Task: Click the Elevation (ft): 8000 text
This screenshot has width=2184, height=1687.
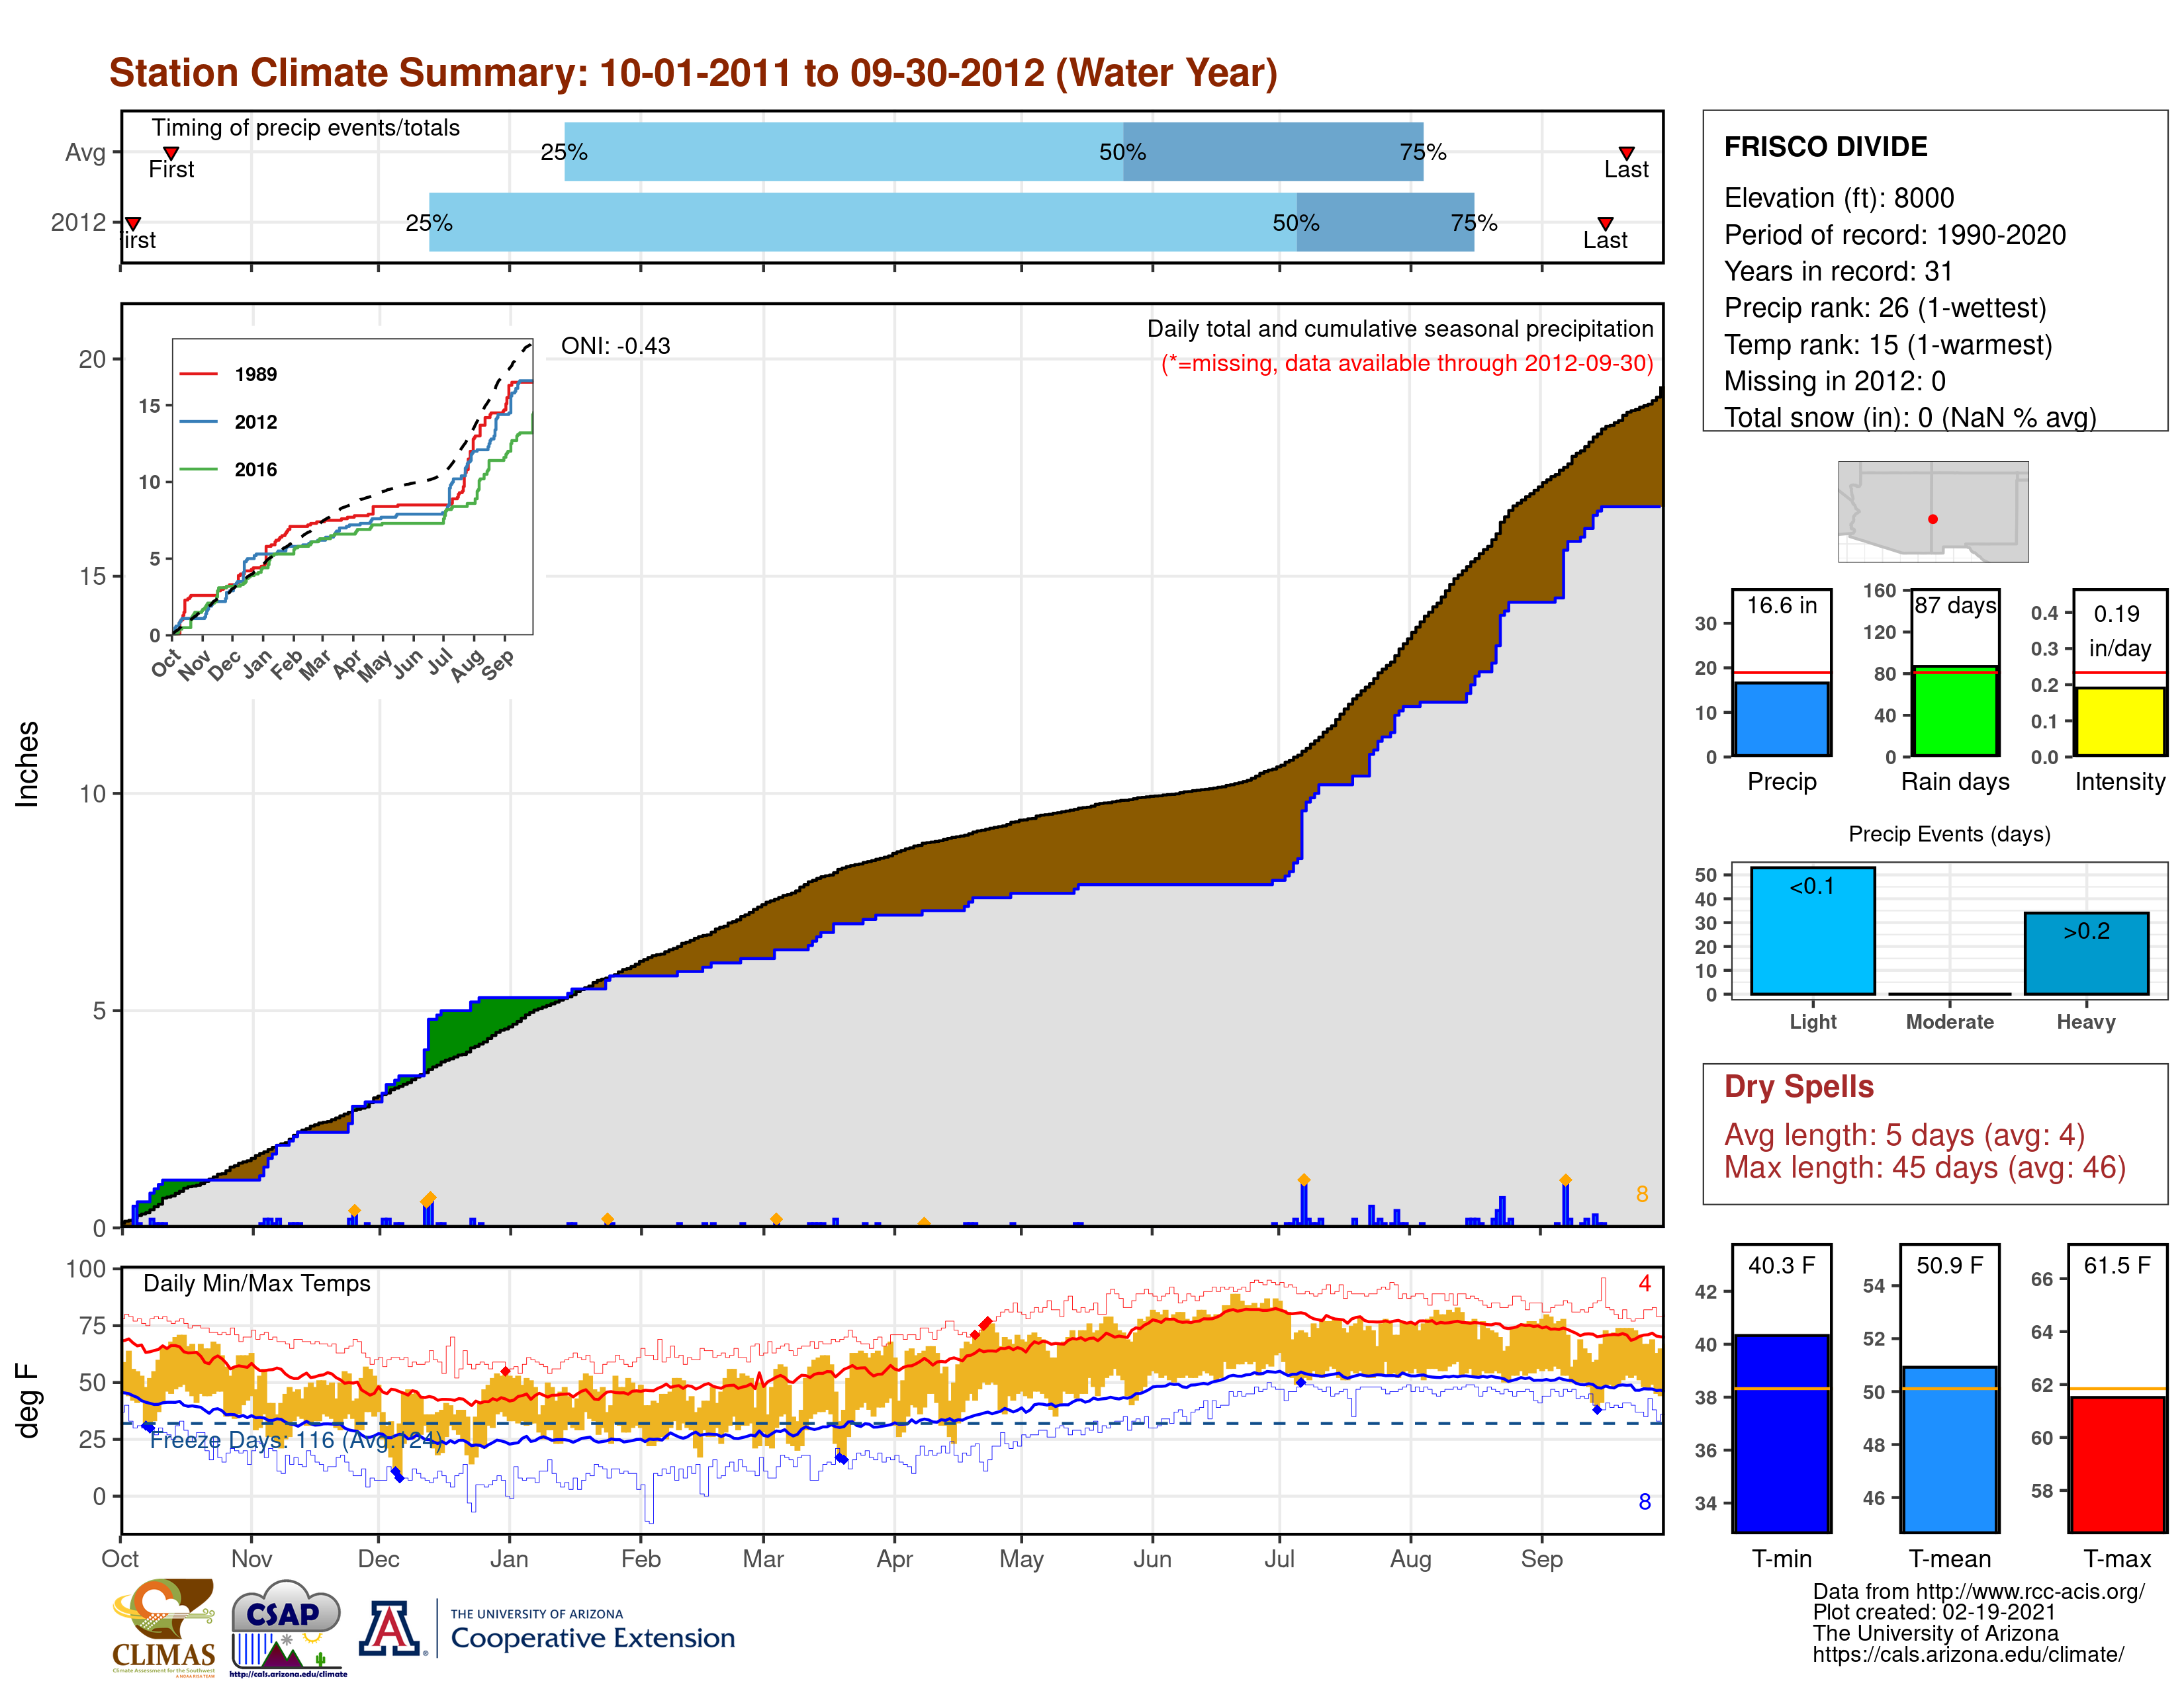Action: pyautogui.click(x=1839, y=198)
